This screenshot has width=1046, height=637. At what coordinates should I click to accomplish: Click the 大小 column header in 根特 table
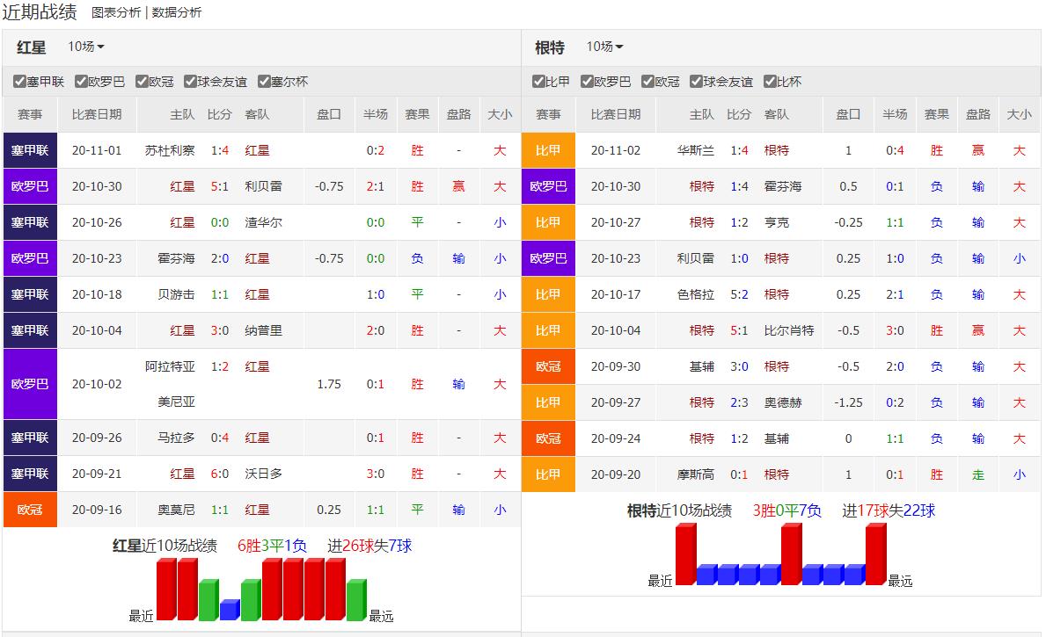(x=1019, y=114)
